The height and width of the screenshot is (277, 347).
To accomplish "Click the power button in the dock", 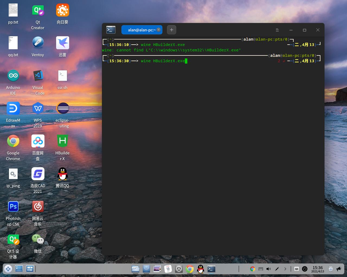I will pos(305,269).
